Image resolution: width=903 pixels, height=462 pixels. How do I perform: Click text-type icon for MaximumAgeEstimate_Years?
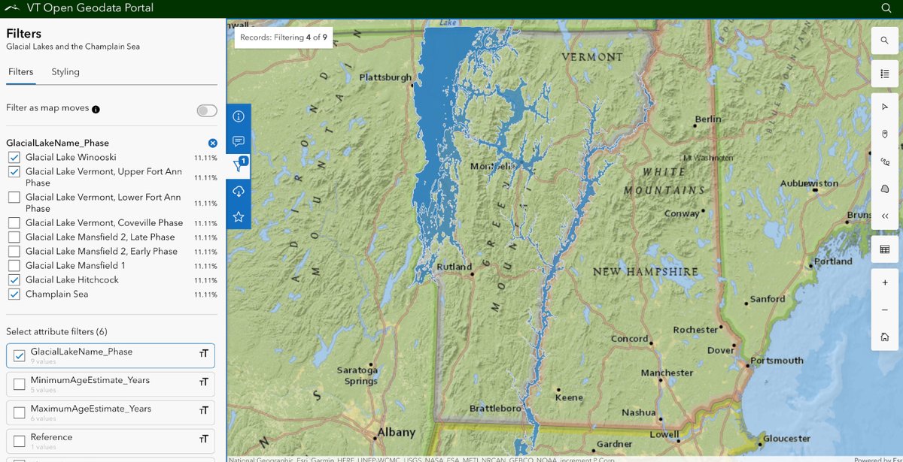click(x=203, y=411)
